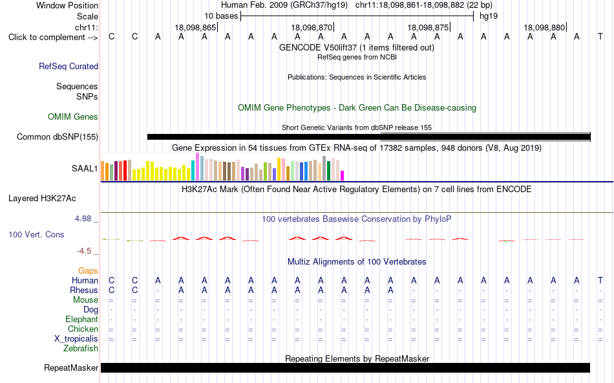Click the gray dbSNP variant bar
This screenshot has height=383, width=614.
coord(485,136)
